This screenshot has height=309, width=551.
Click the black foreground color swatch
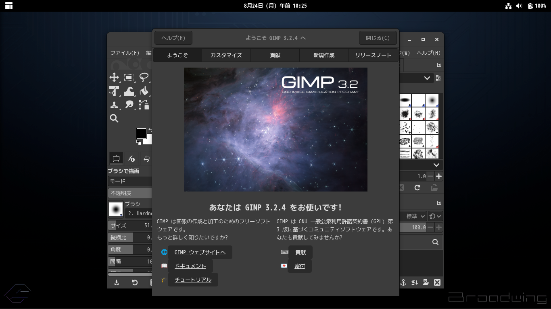pos(141,133)
